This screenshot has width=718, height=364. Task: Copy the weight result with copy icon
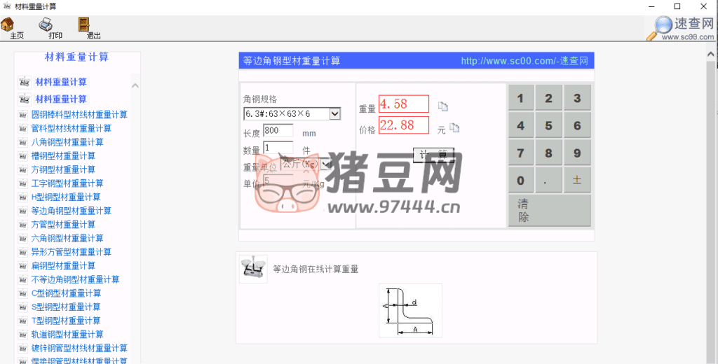pyautogui.click(x=442, y=106)
